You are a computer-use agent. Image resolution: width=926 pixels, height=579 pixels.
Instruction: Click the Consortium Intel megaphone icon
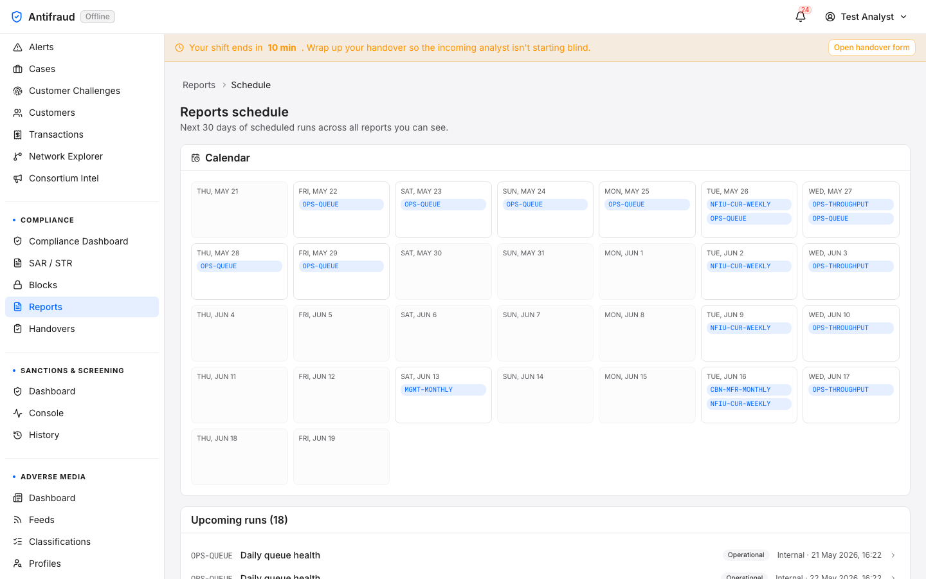coord(18,178)
